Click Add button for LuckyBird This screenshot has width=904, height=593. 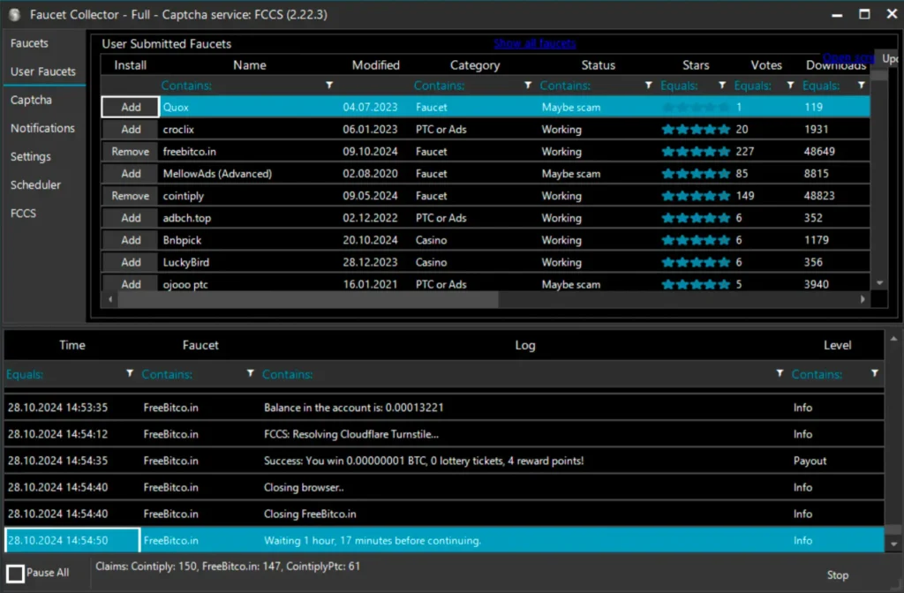[x=131, y=262]
